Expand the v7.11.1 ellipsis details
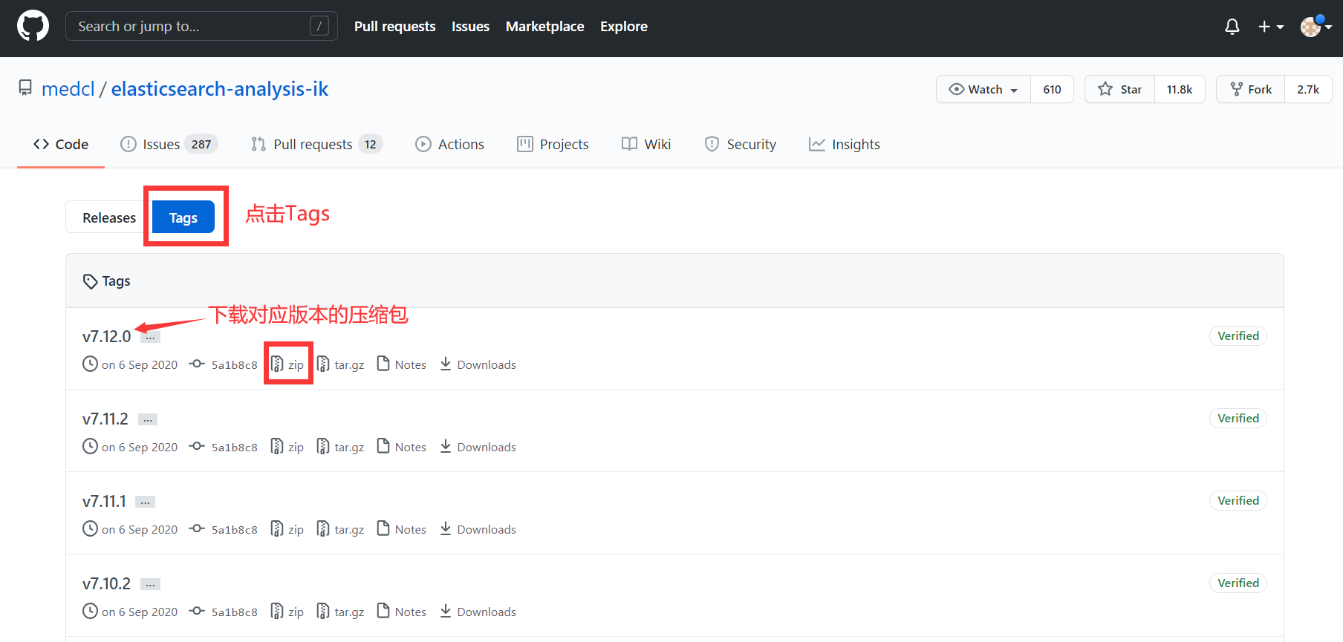 (x=145, y=502)
